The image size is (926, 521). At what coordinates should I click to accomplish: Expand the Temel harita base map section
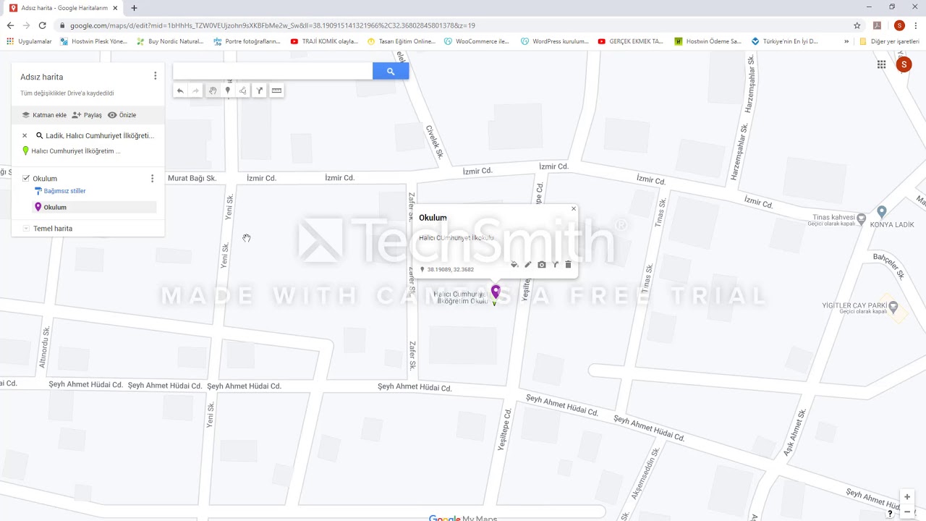click(26, 229)
